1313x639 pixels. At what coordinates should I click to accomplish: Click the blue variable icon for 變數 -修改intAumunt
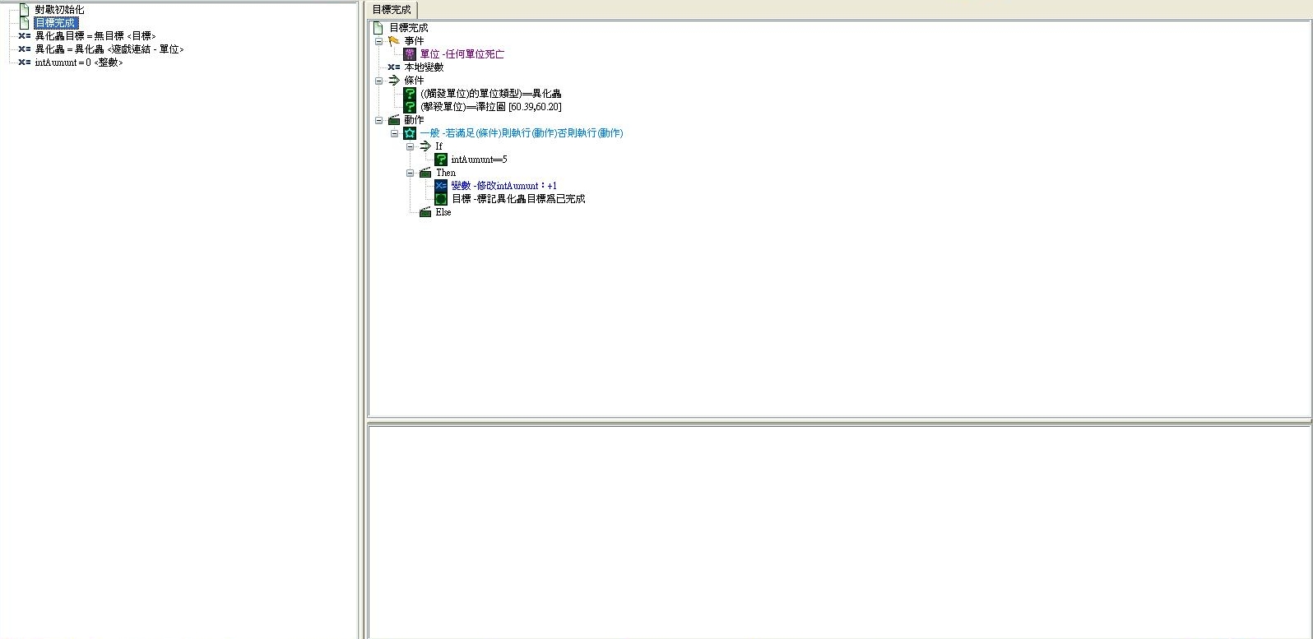coord(441,186)
